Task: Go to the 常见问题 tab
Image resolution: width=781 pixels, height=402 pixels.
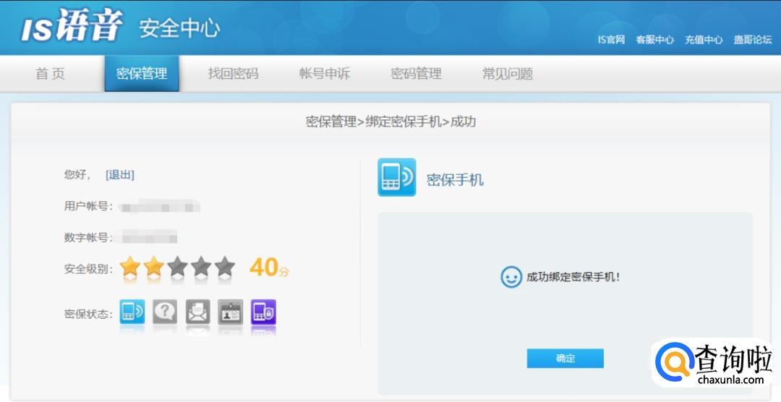Action: 508,74
